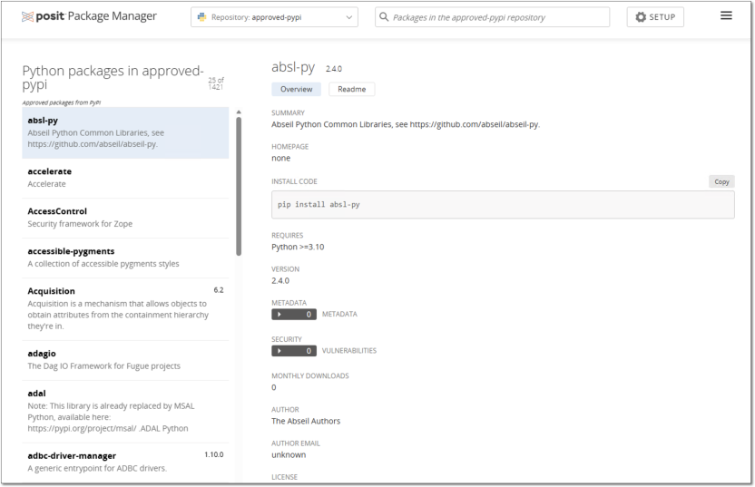Click the pip install absl-py code box
The height and width of the screenshot is (487, 755).
503,205
